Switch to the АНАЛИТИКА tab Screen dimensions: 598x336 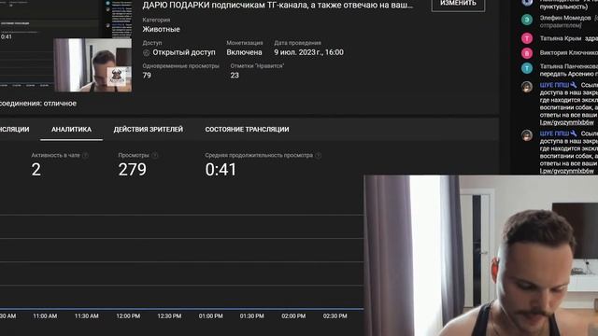[71, 130]
